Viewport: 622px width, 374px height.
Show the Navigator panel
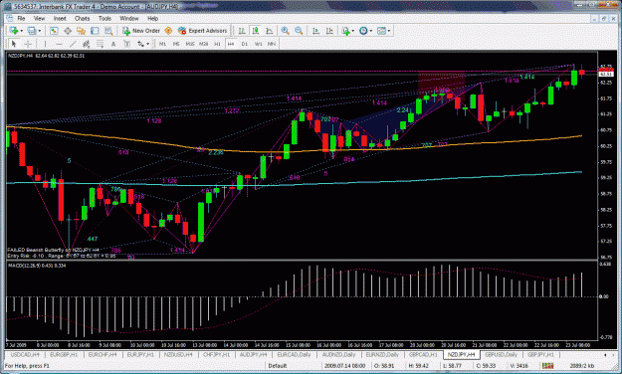[x=81, y=31]
